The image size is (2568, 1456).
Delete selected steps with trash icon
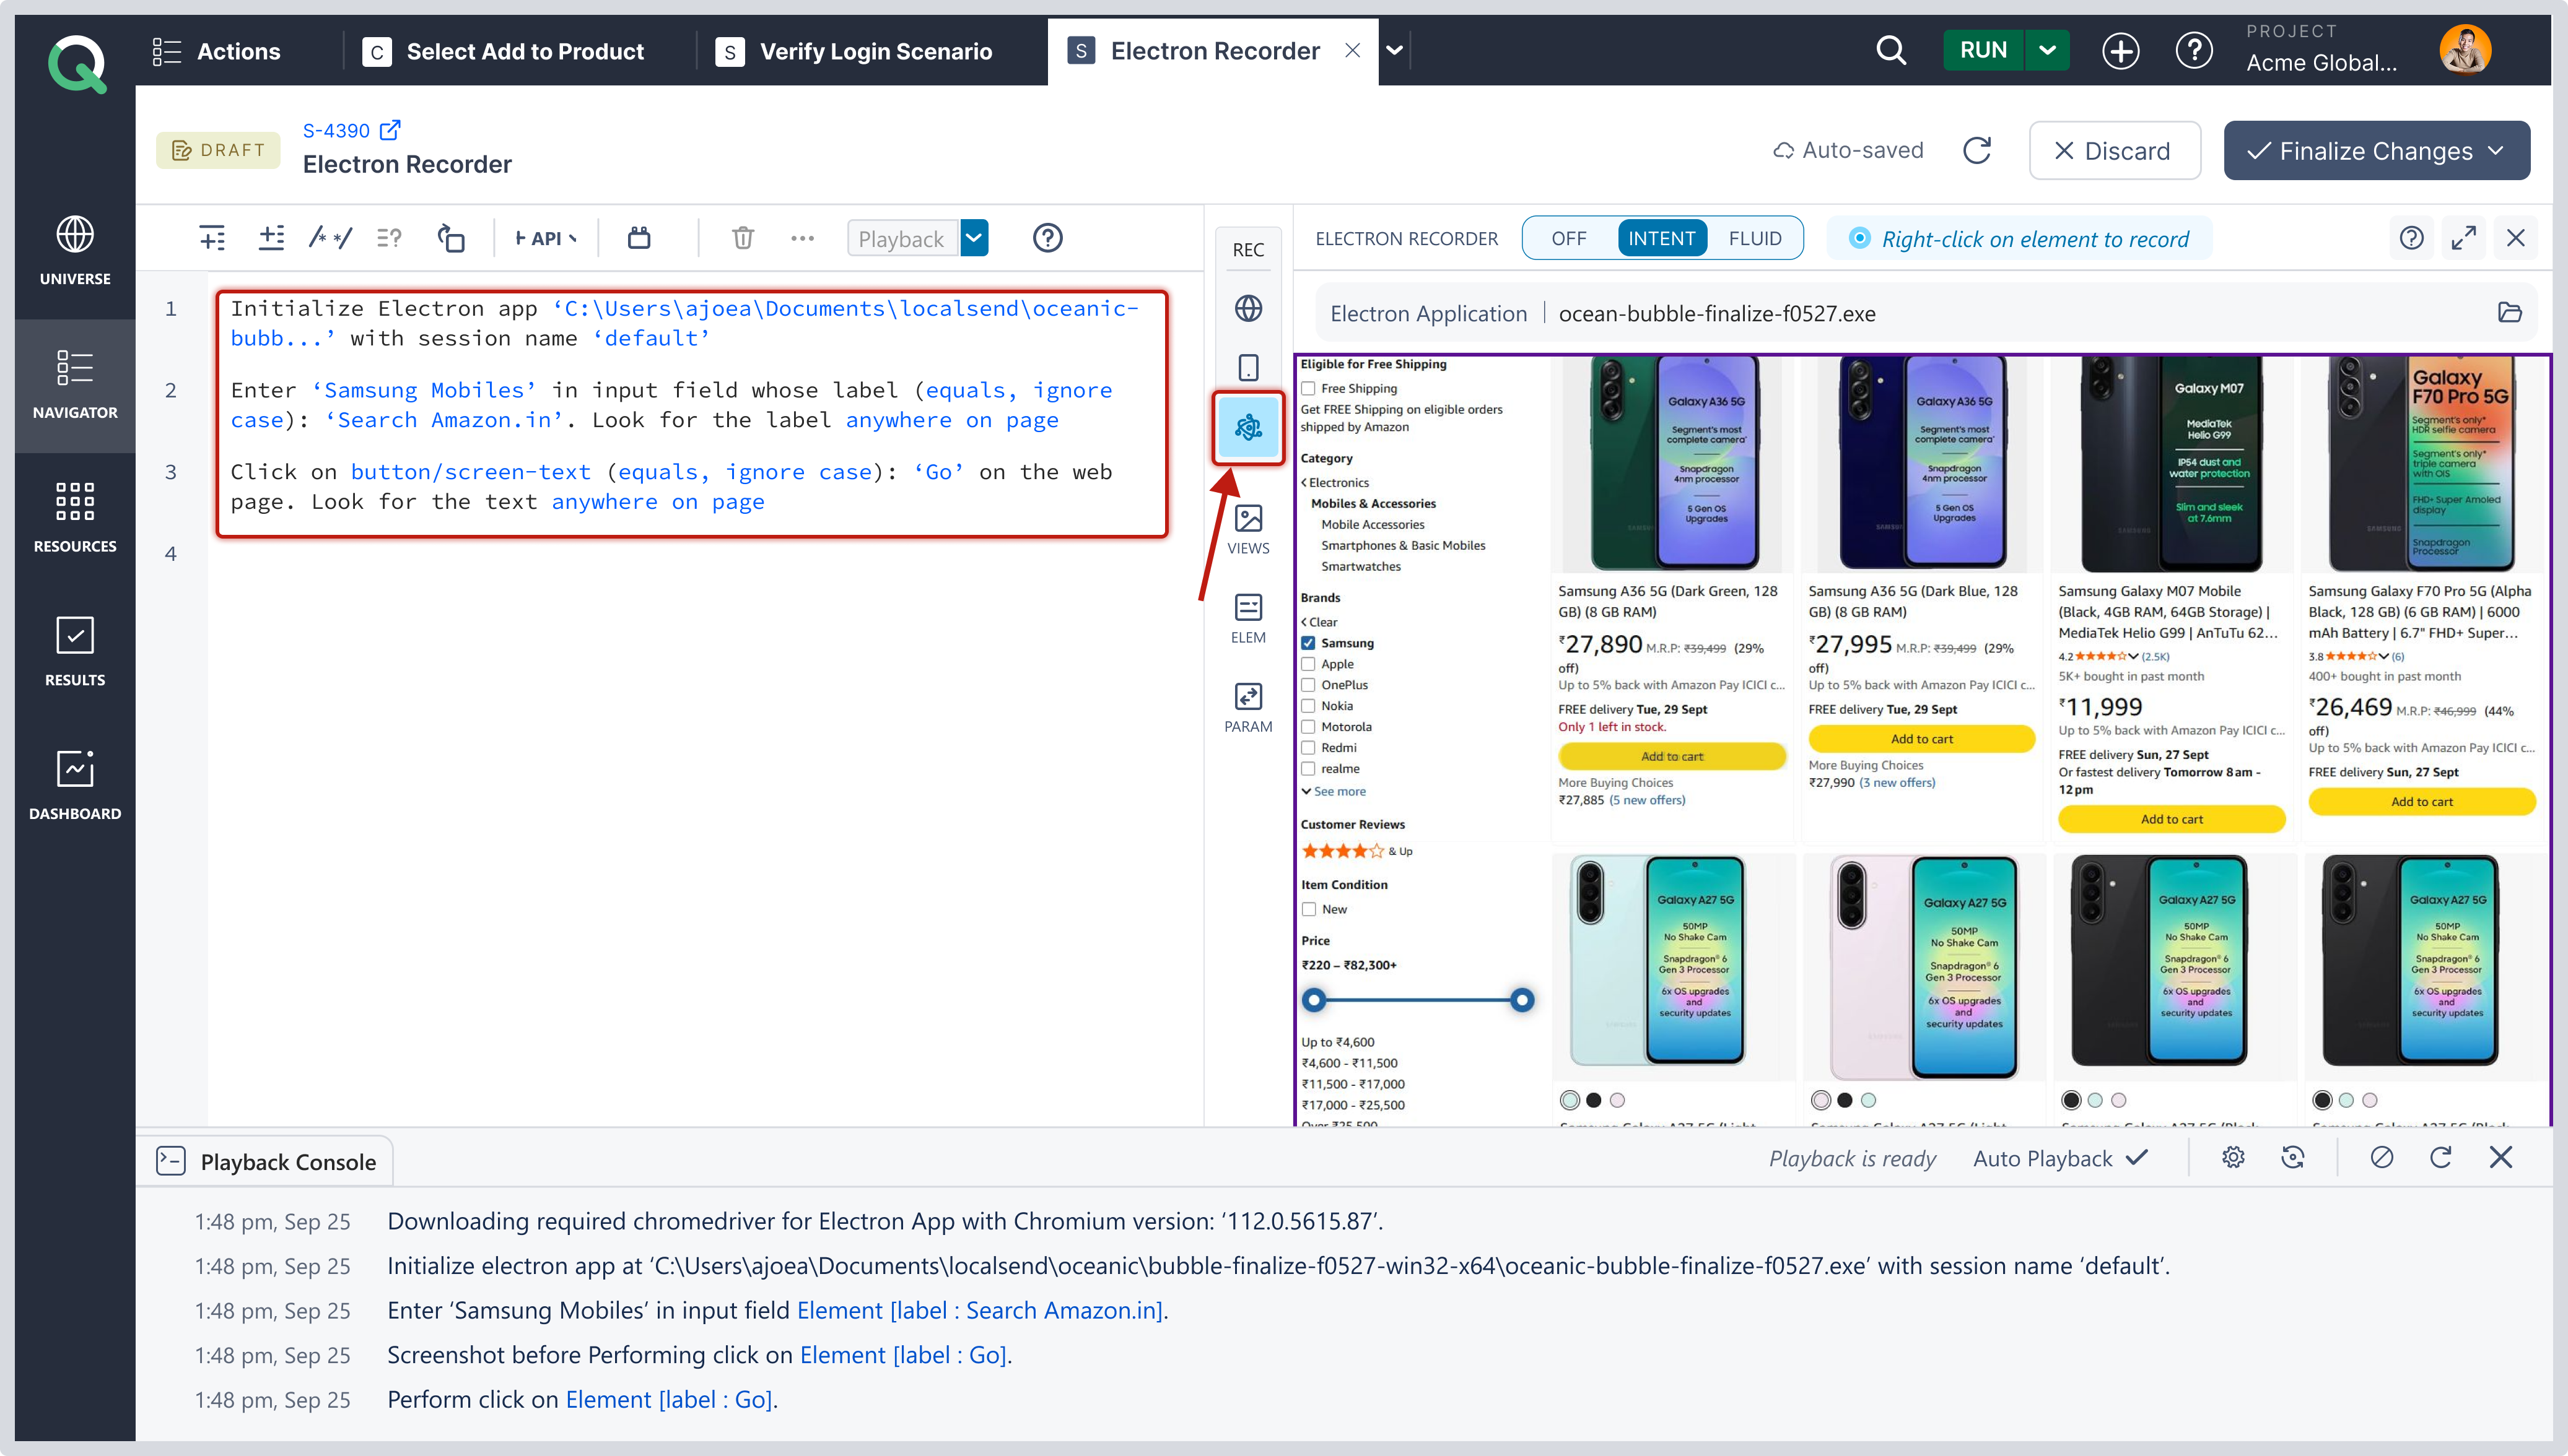click(742, 238)
